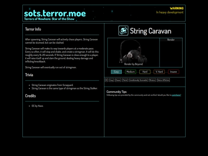Click the Patrol tag
Screen dimensions: 208x156
(125, 80)
